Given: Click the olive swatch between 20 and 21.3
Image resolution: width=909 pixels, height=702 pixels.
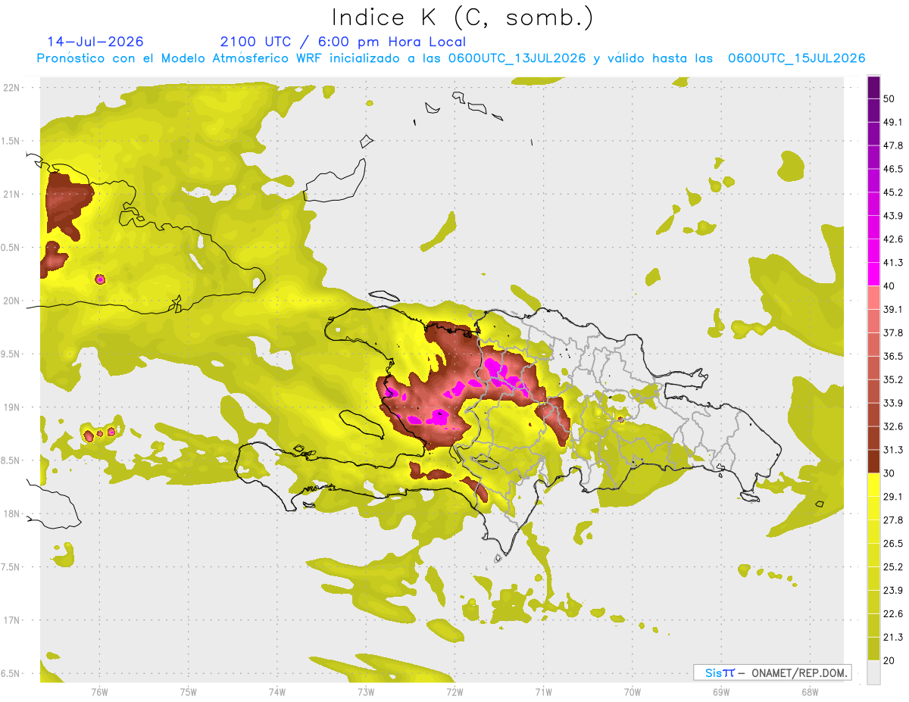Looking at the screenshot, I should click(x=873, y=648).
